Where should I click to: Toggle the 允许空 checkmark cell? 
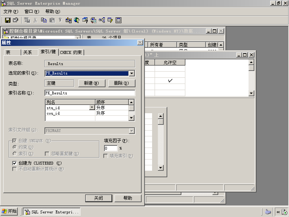point(170,81)
